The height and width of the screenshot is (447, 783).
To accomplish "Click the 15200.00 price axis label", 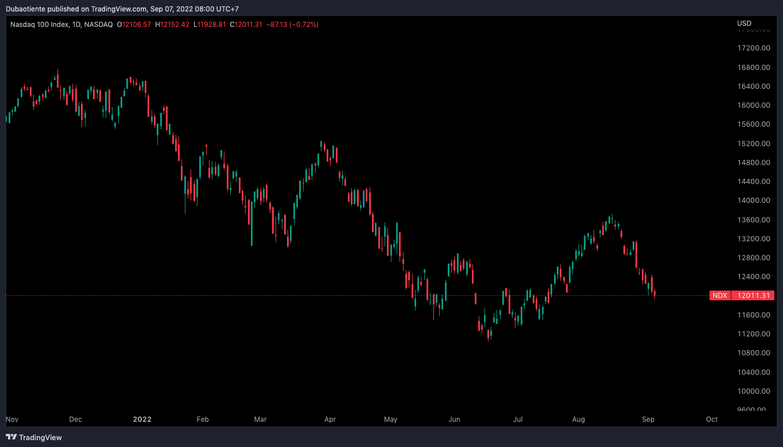I will coord(754,143).
